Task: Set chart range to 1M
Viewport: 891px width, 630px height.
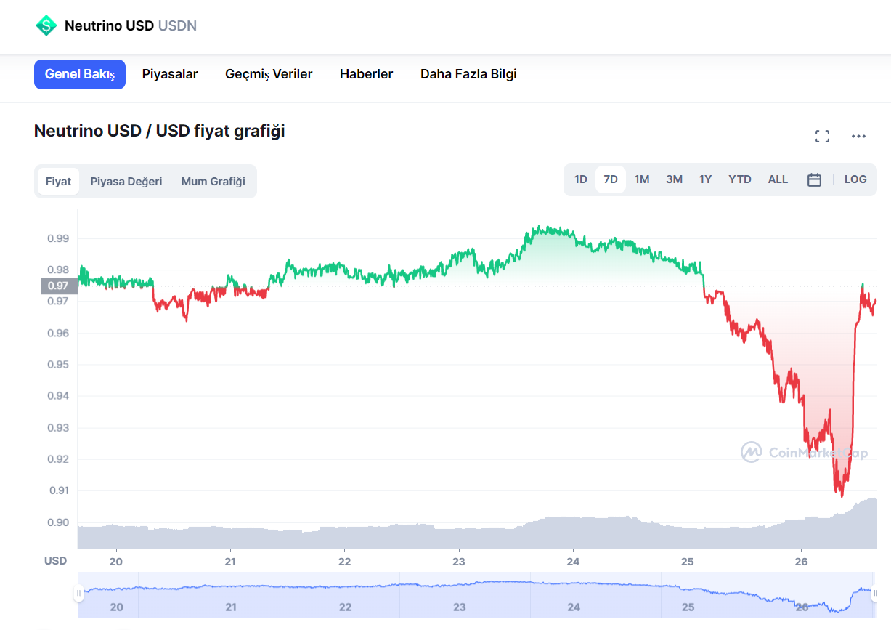Action: (x=641, y=179)
